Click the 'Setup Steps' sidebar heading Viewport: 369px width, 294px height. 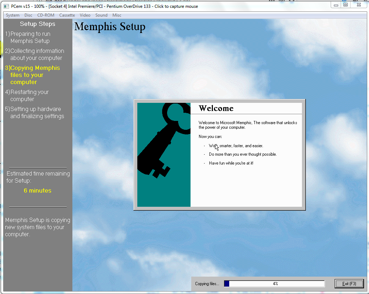click(x=38, y=24)
